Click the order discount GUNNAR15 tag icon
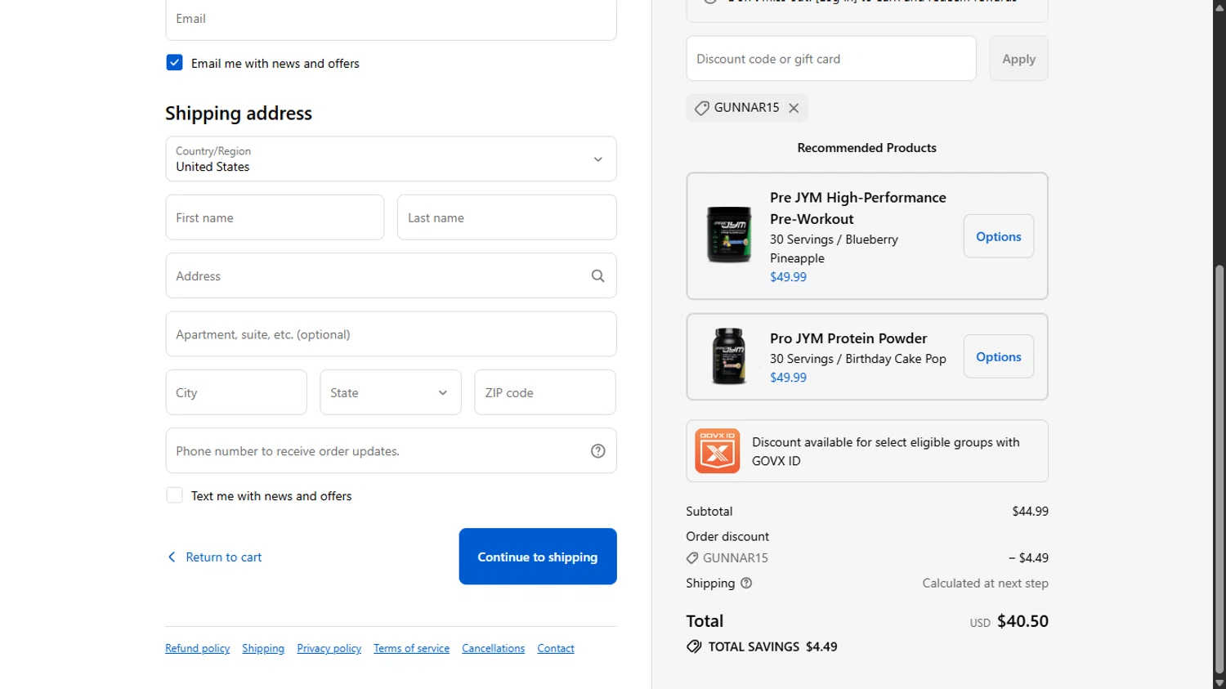This screenshot has width=1226, height=689. pyautogui.click(x=692, y=558)
